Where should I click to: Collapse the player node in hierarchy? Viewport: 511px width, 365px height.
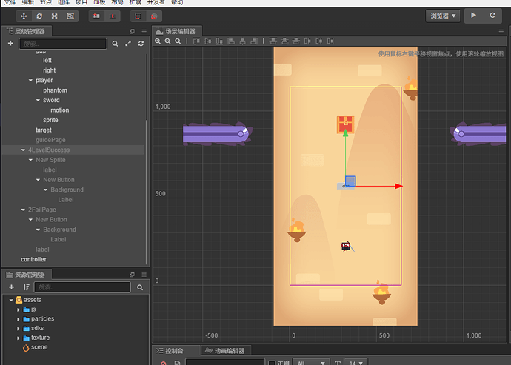(30, 80)
